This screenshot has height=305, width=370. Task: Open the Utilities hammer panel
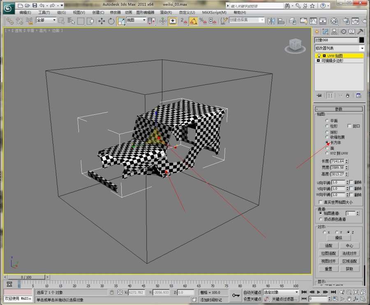point(360,32)
